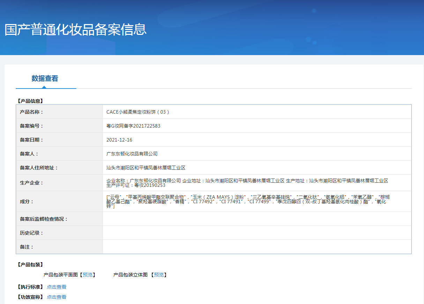The width and height of the screenshot is (424, 304).
Task: Click the 备案后监督检查情况： label cell
Action: pos(59,219)
